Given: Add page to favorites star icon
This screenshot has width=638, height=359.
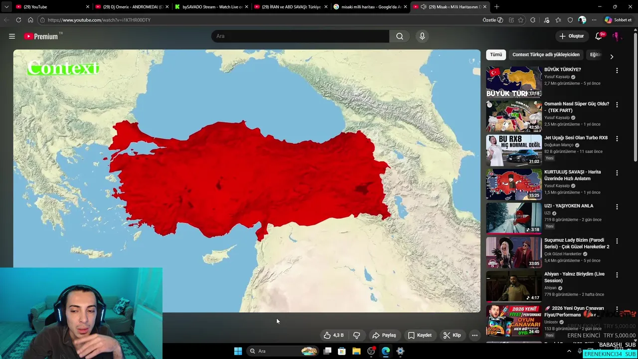Looking at the screenshot, I should pos(521,20).
